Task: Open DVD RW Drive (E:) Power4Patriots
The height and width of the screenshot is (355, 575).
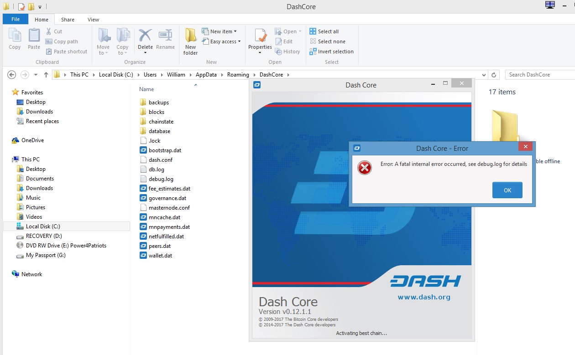Action: 66,246
